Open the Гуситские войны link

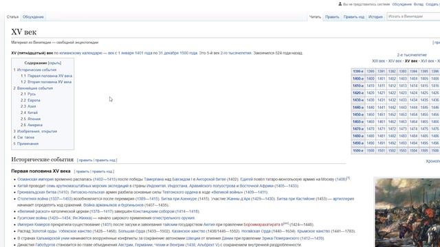[32, 218]
